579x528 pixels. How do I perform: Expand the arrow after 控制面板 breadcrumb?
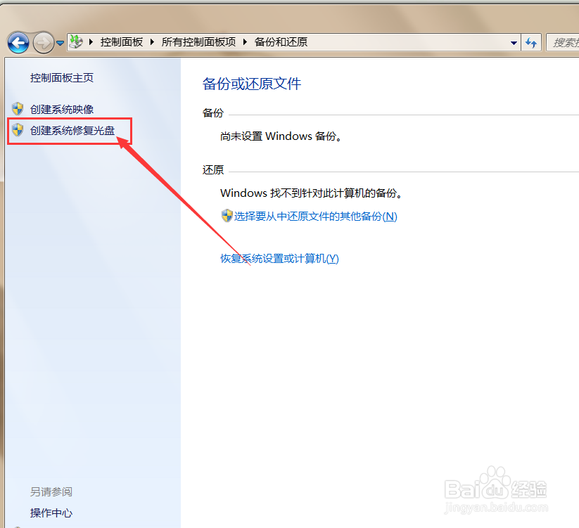152,42
